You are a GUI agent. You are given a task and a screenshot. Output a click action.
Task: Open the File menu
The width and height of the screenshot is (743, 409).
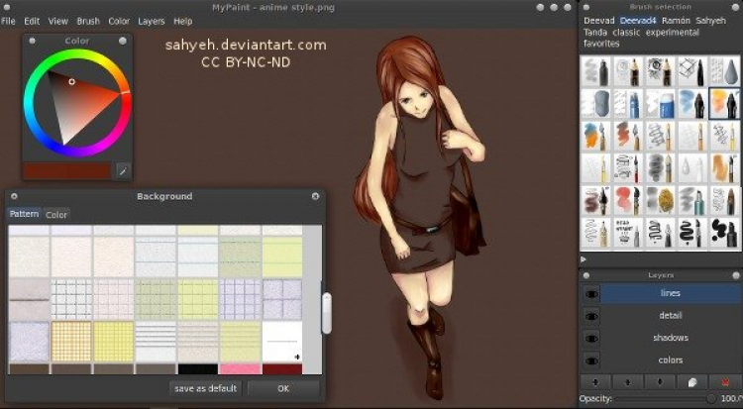coord(8,22)
